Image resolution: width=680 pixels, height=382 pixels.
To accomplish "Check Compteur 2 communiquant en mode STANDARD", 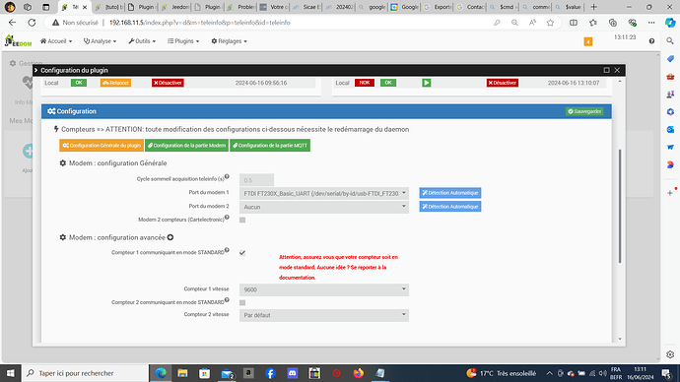I will 242,302.
